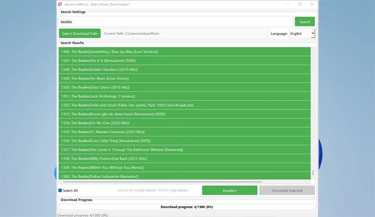Uncheck the Select All checkbox

pyautogui.click(x=60, y=191)
